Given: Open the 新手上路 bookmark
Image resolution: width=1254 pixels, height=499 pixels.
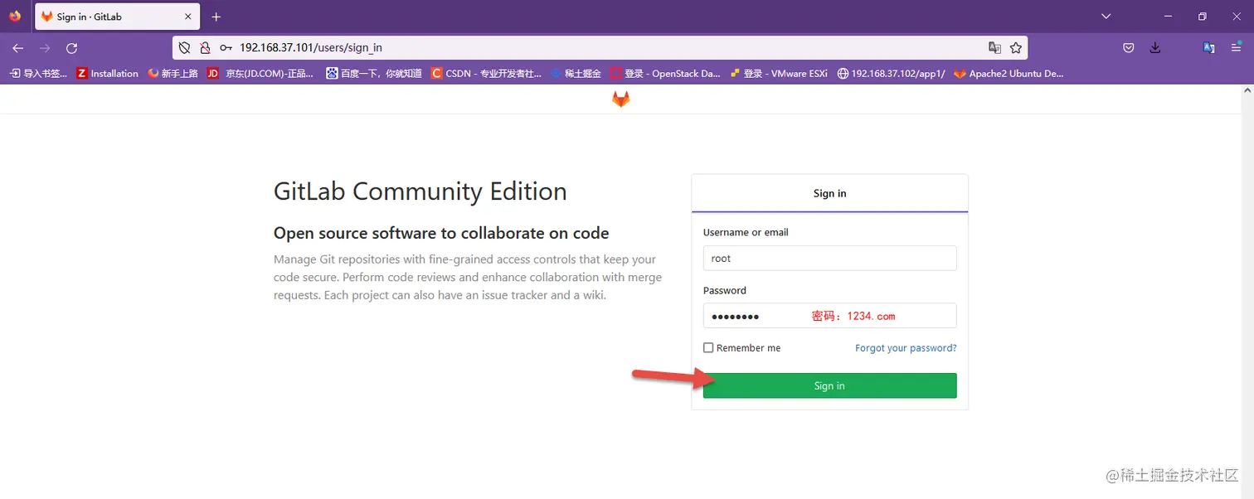Looking at the screenshot, I should pyautogui.click(x=173, y=74).
